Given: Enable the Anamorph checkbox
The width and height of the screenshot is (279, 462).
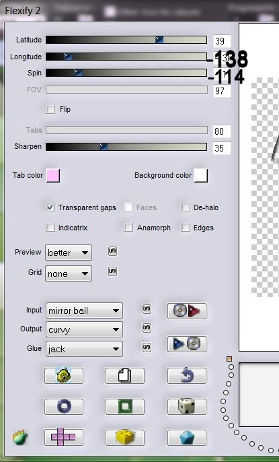Looking at the screenshot, I should coord(128,227).
